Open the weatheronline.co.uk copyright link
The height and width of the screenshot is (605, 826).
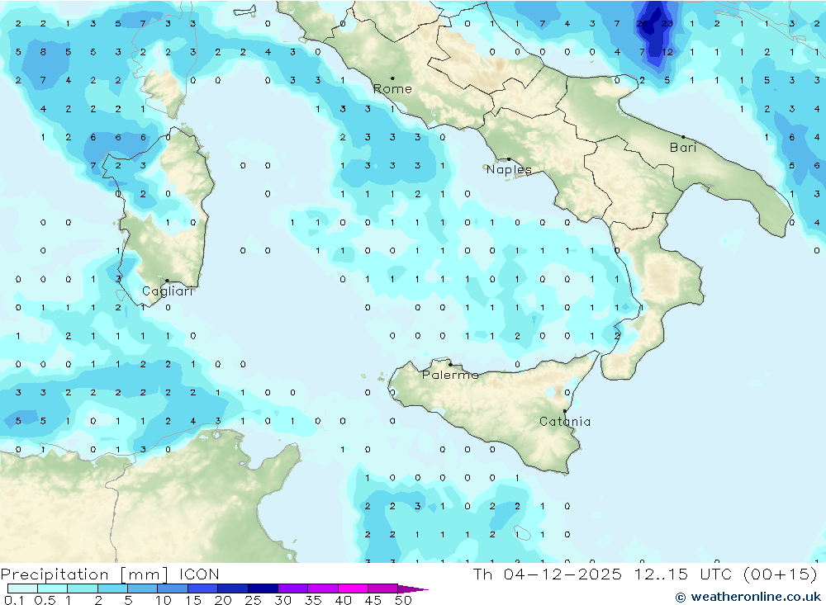point(748,597)
